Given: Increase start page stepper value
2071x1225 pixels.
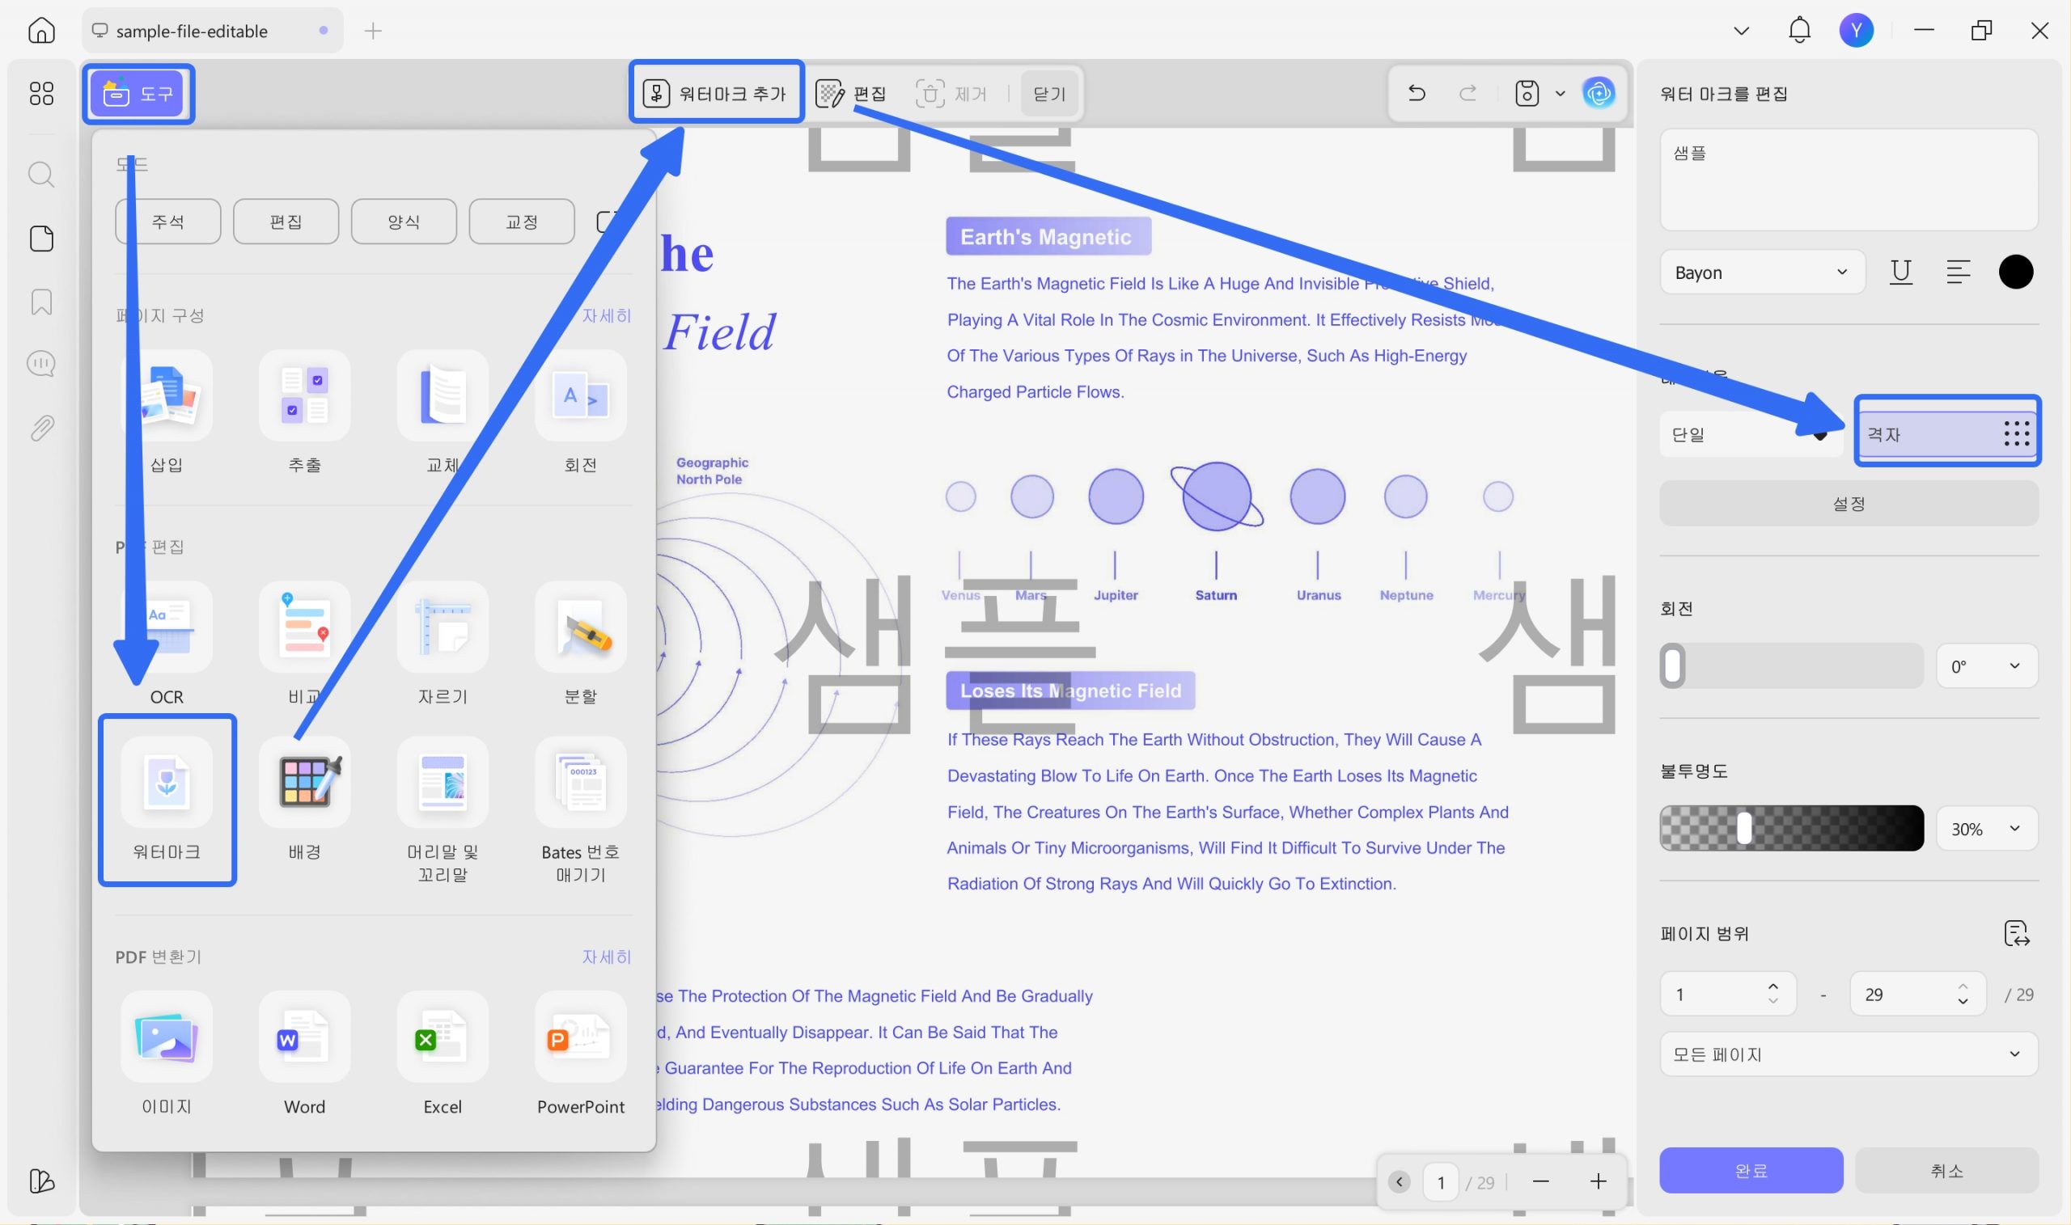Looking at the screenshot, I should [1773, 986].
